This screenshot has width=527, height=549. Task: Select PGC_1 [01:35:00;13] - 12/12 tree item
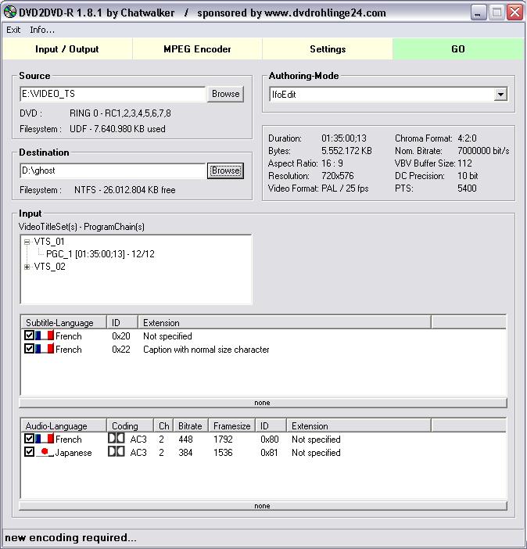click(x=100, y=254)
